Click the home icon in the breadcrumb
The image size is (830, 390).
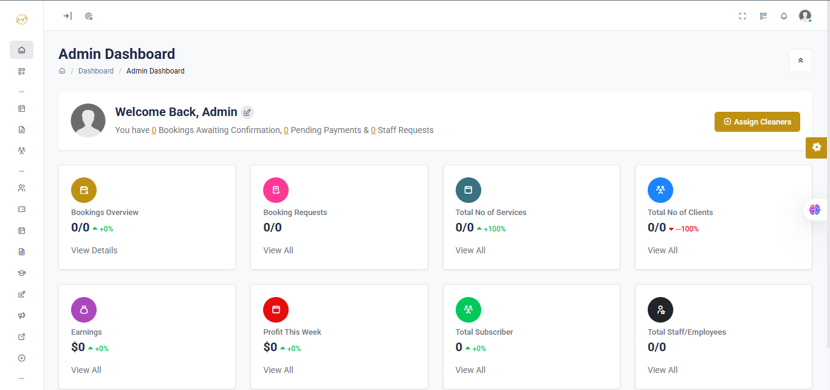pyautogui.click(x=62, y=71)
